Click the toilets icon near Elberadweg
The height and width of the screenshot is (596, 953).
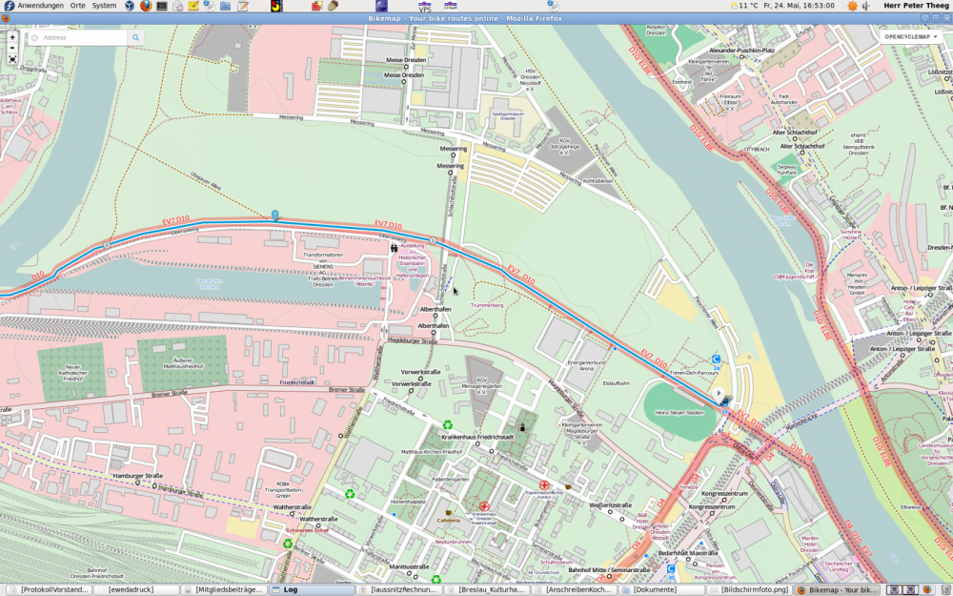[394, 248]
